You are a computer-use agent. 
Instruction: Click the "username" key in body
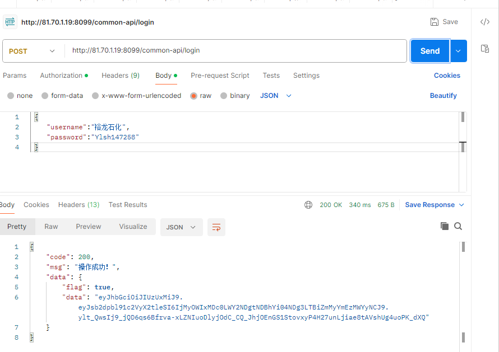tap(67, 128)
